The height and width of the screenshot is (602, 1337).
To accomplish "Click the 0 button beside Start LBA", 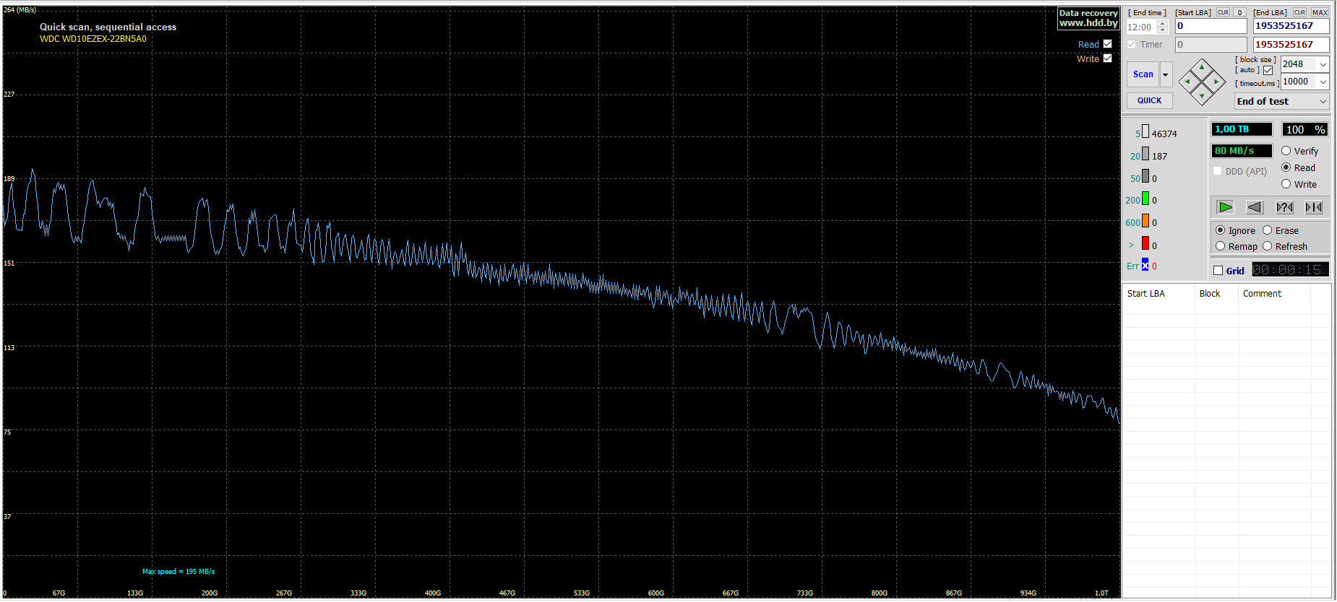I will pyautogui.click(x=1239, y=12).
